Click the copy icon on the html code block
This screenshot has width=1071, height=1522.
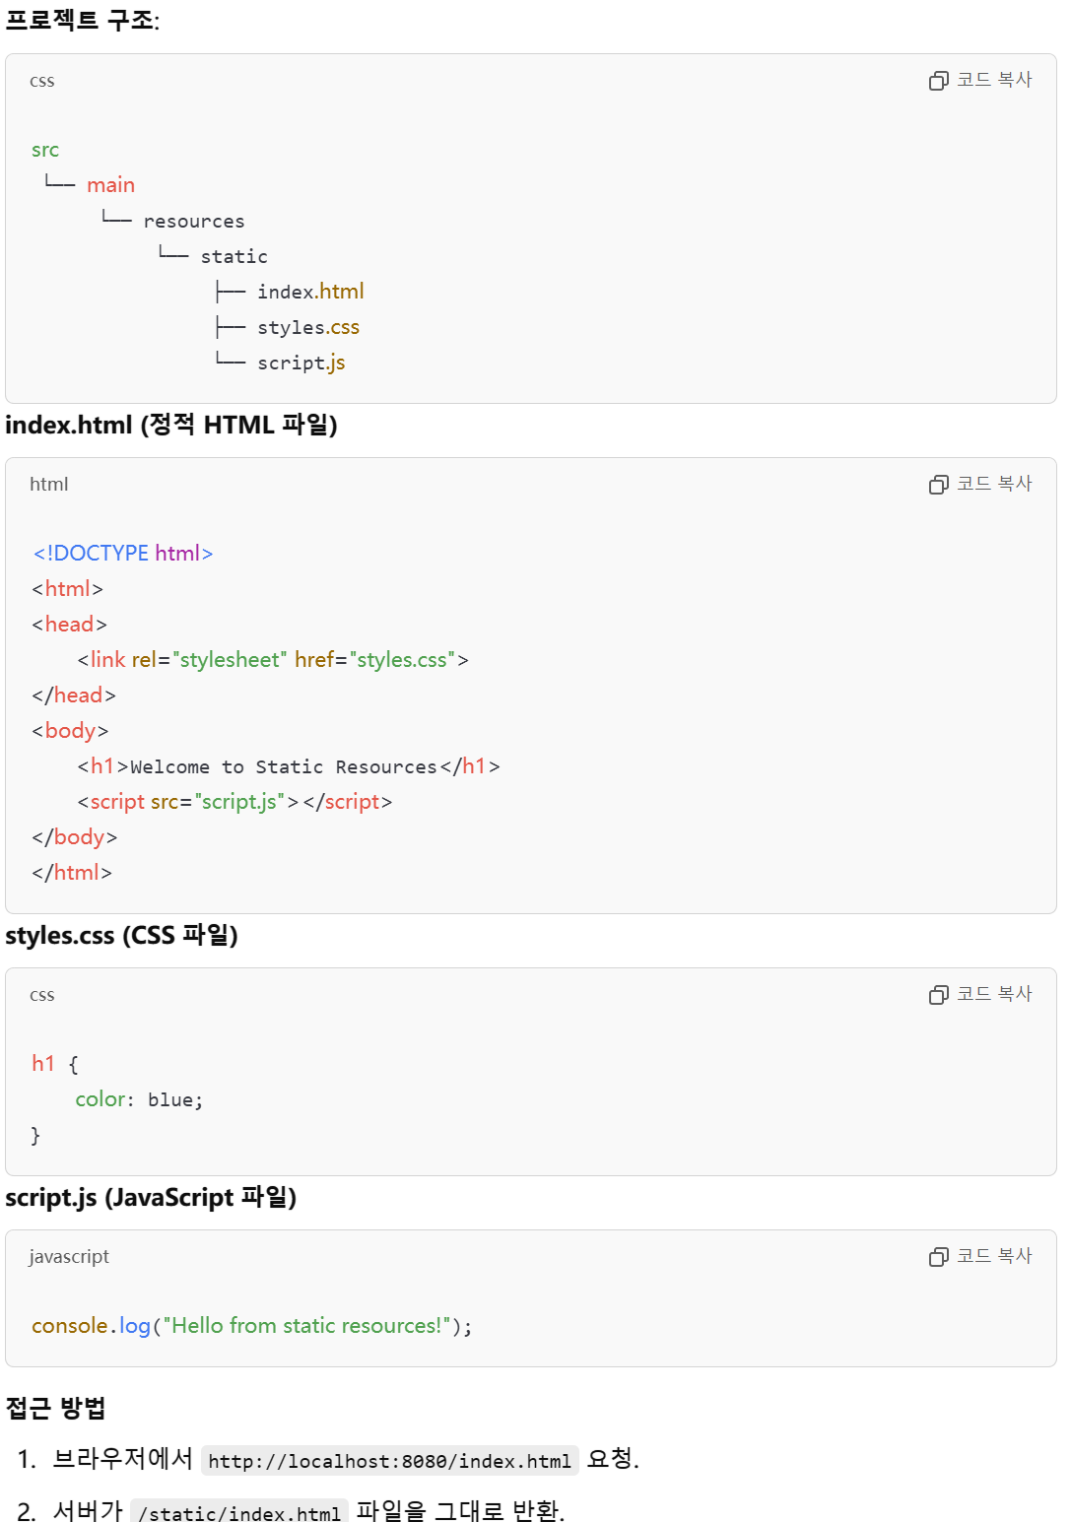[x=936, y=484]
